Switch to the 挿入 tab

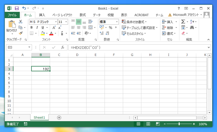pyautogui.click(x=42, y=15)
